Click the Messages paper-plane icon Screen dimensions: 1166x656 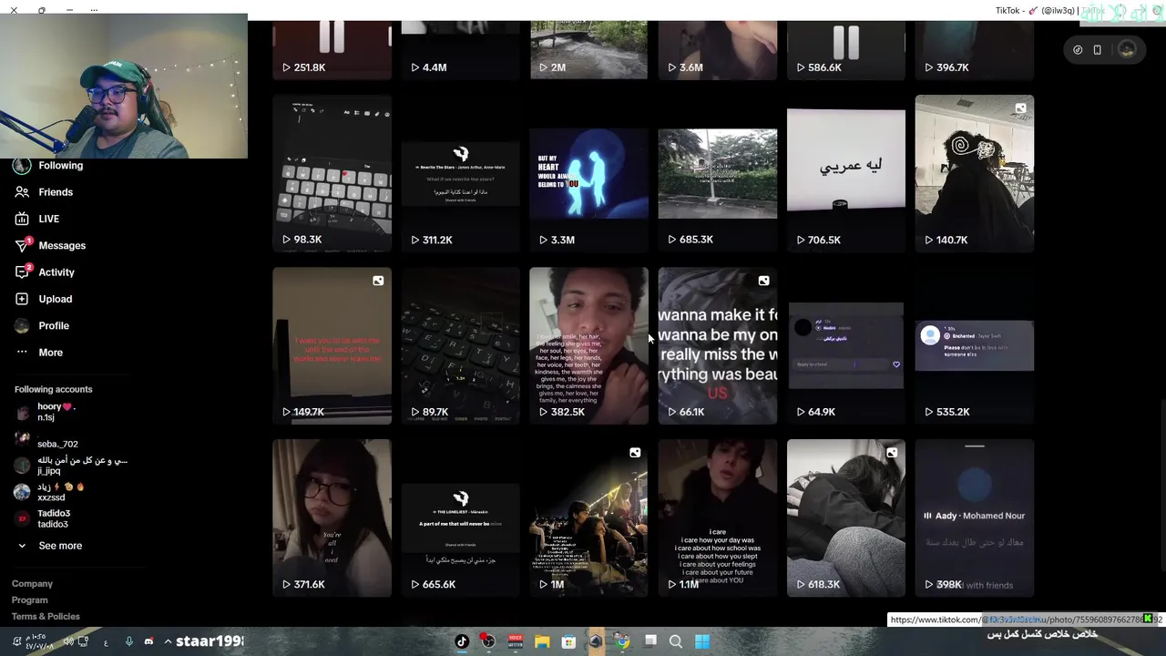[22, 246]
